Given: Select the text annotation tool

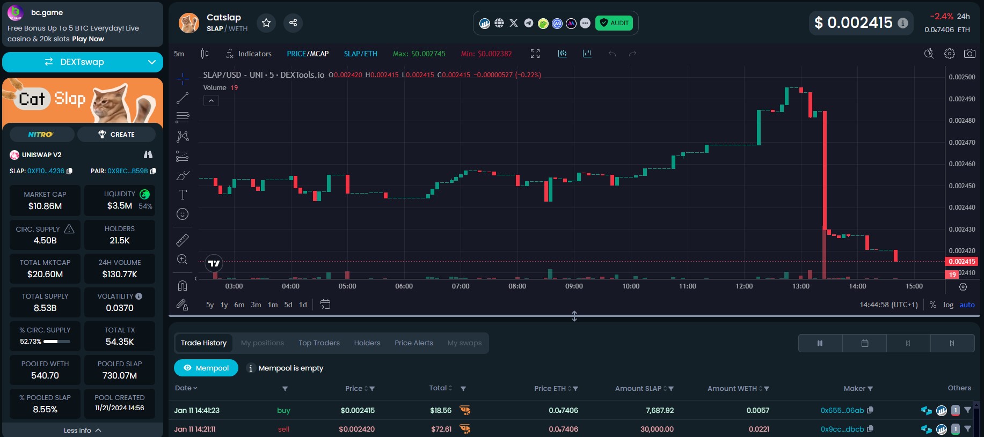Looking at the screenshot, I should (183, 195).
